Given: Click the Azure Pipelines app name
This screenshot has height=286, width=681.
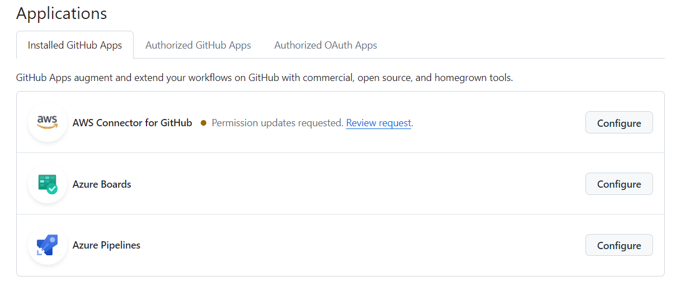Looking at the screenshot, I should 106,245.
